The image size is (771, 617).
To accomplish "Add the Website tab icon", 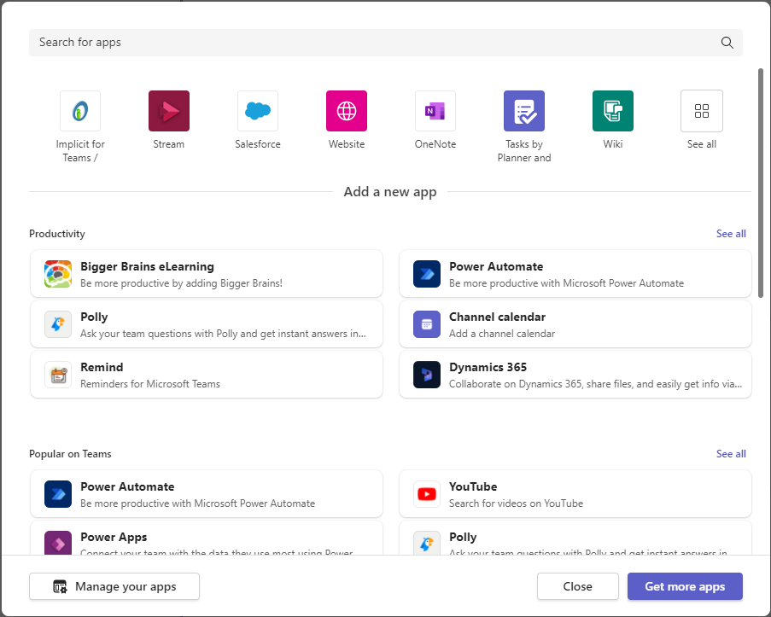I will point(347,111).
